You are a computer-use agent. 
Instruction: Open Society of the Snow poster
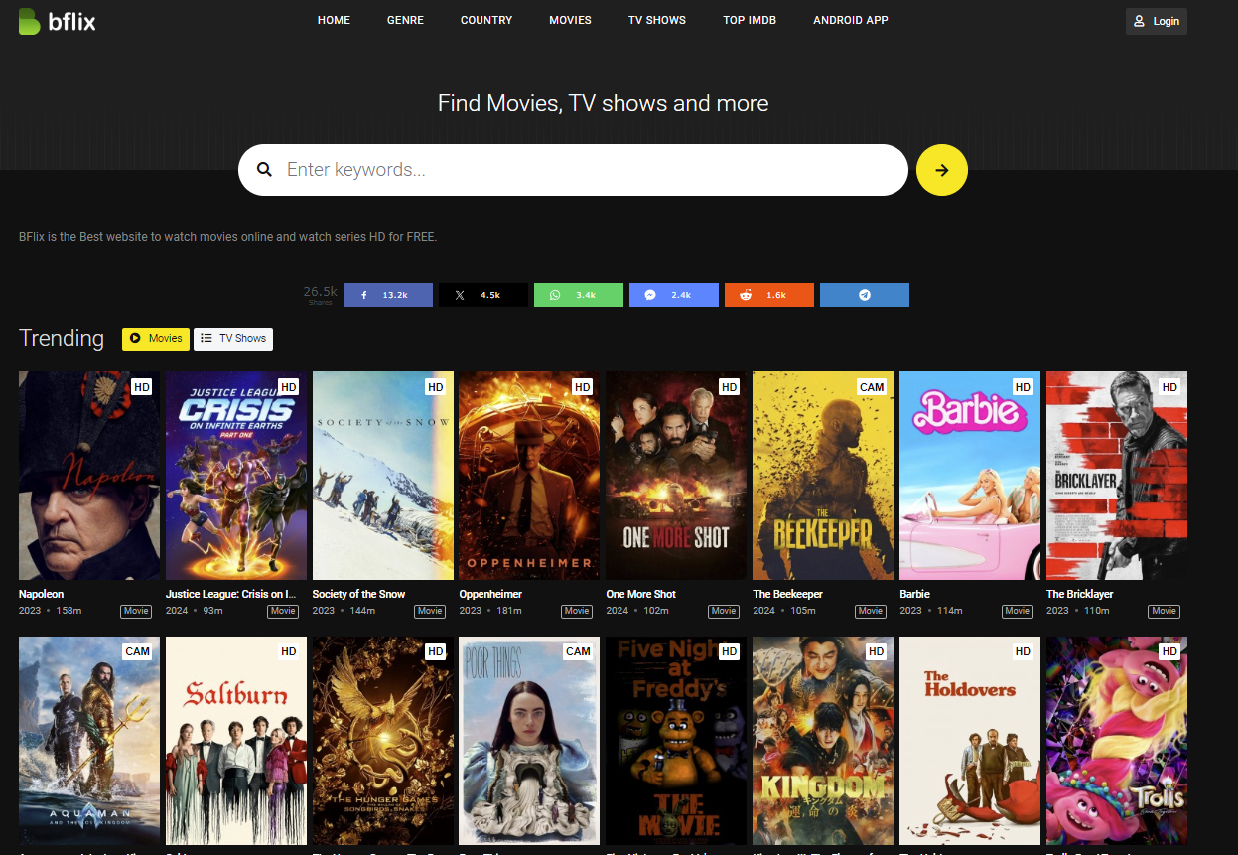(383, 476)
